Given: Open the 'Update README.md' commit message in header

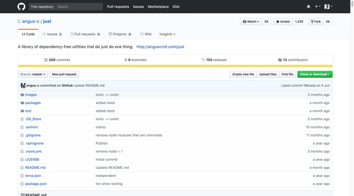Looking at the screenshot, I should pyautogui.click(x=89, y=86).
